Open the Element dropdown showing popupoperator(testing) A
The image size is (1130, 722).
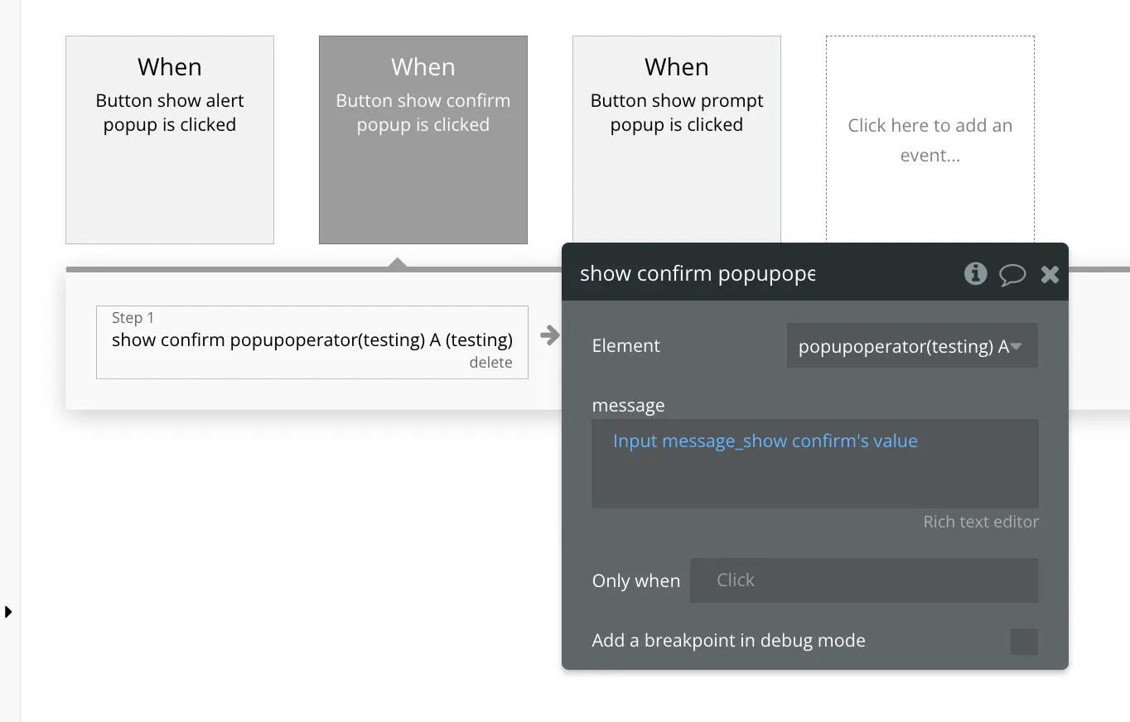point(911,346)
